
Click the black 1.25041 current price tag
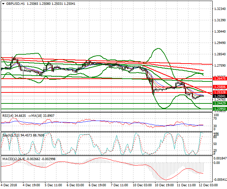pos(219,96)
